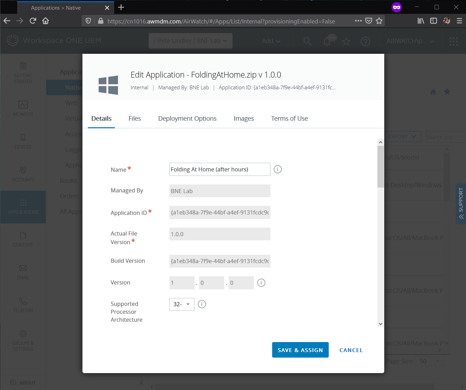The width and height of the screenshot is (466, 390).
Task: Open Devices in left sidebar
Action: tap(23, 141)
